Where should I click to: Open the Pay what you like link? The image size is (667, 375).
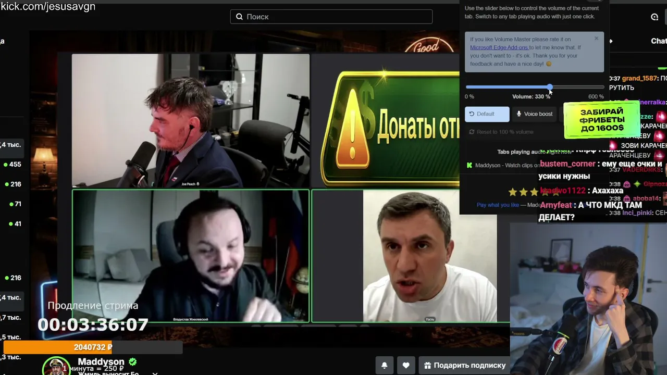click(498, 205)
